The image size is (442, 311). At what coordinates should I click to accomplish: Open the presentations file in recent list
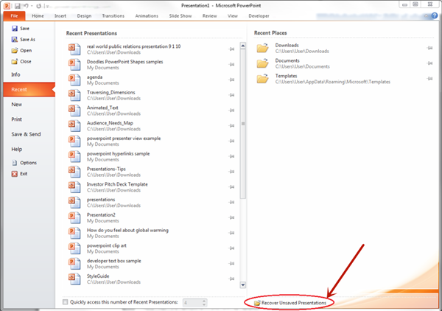pos(152,203)
